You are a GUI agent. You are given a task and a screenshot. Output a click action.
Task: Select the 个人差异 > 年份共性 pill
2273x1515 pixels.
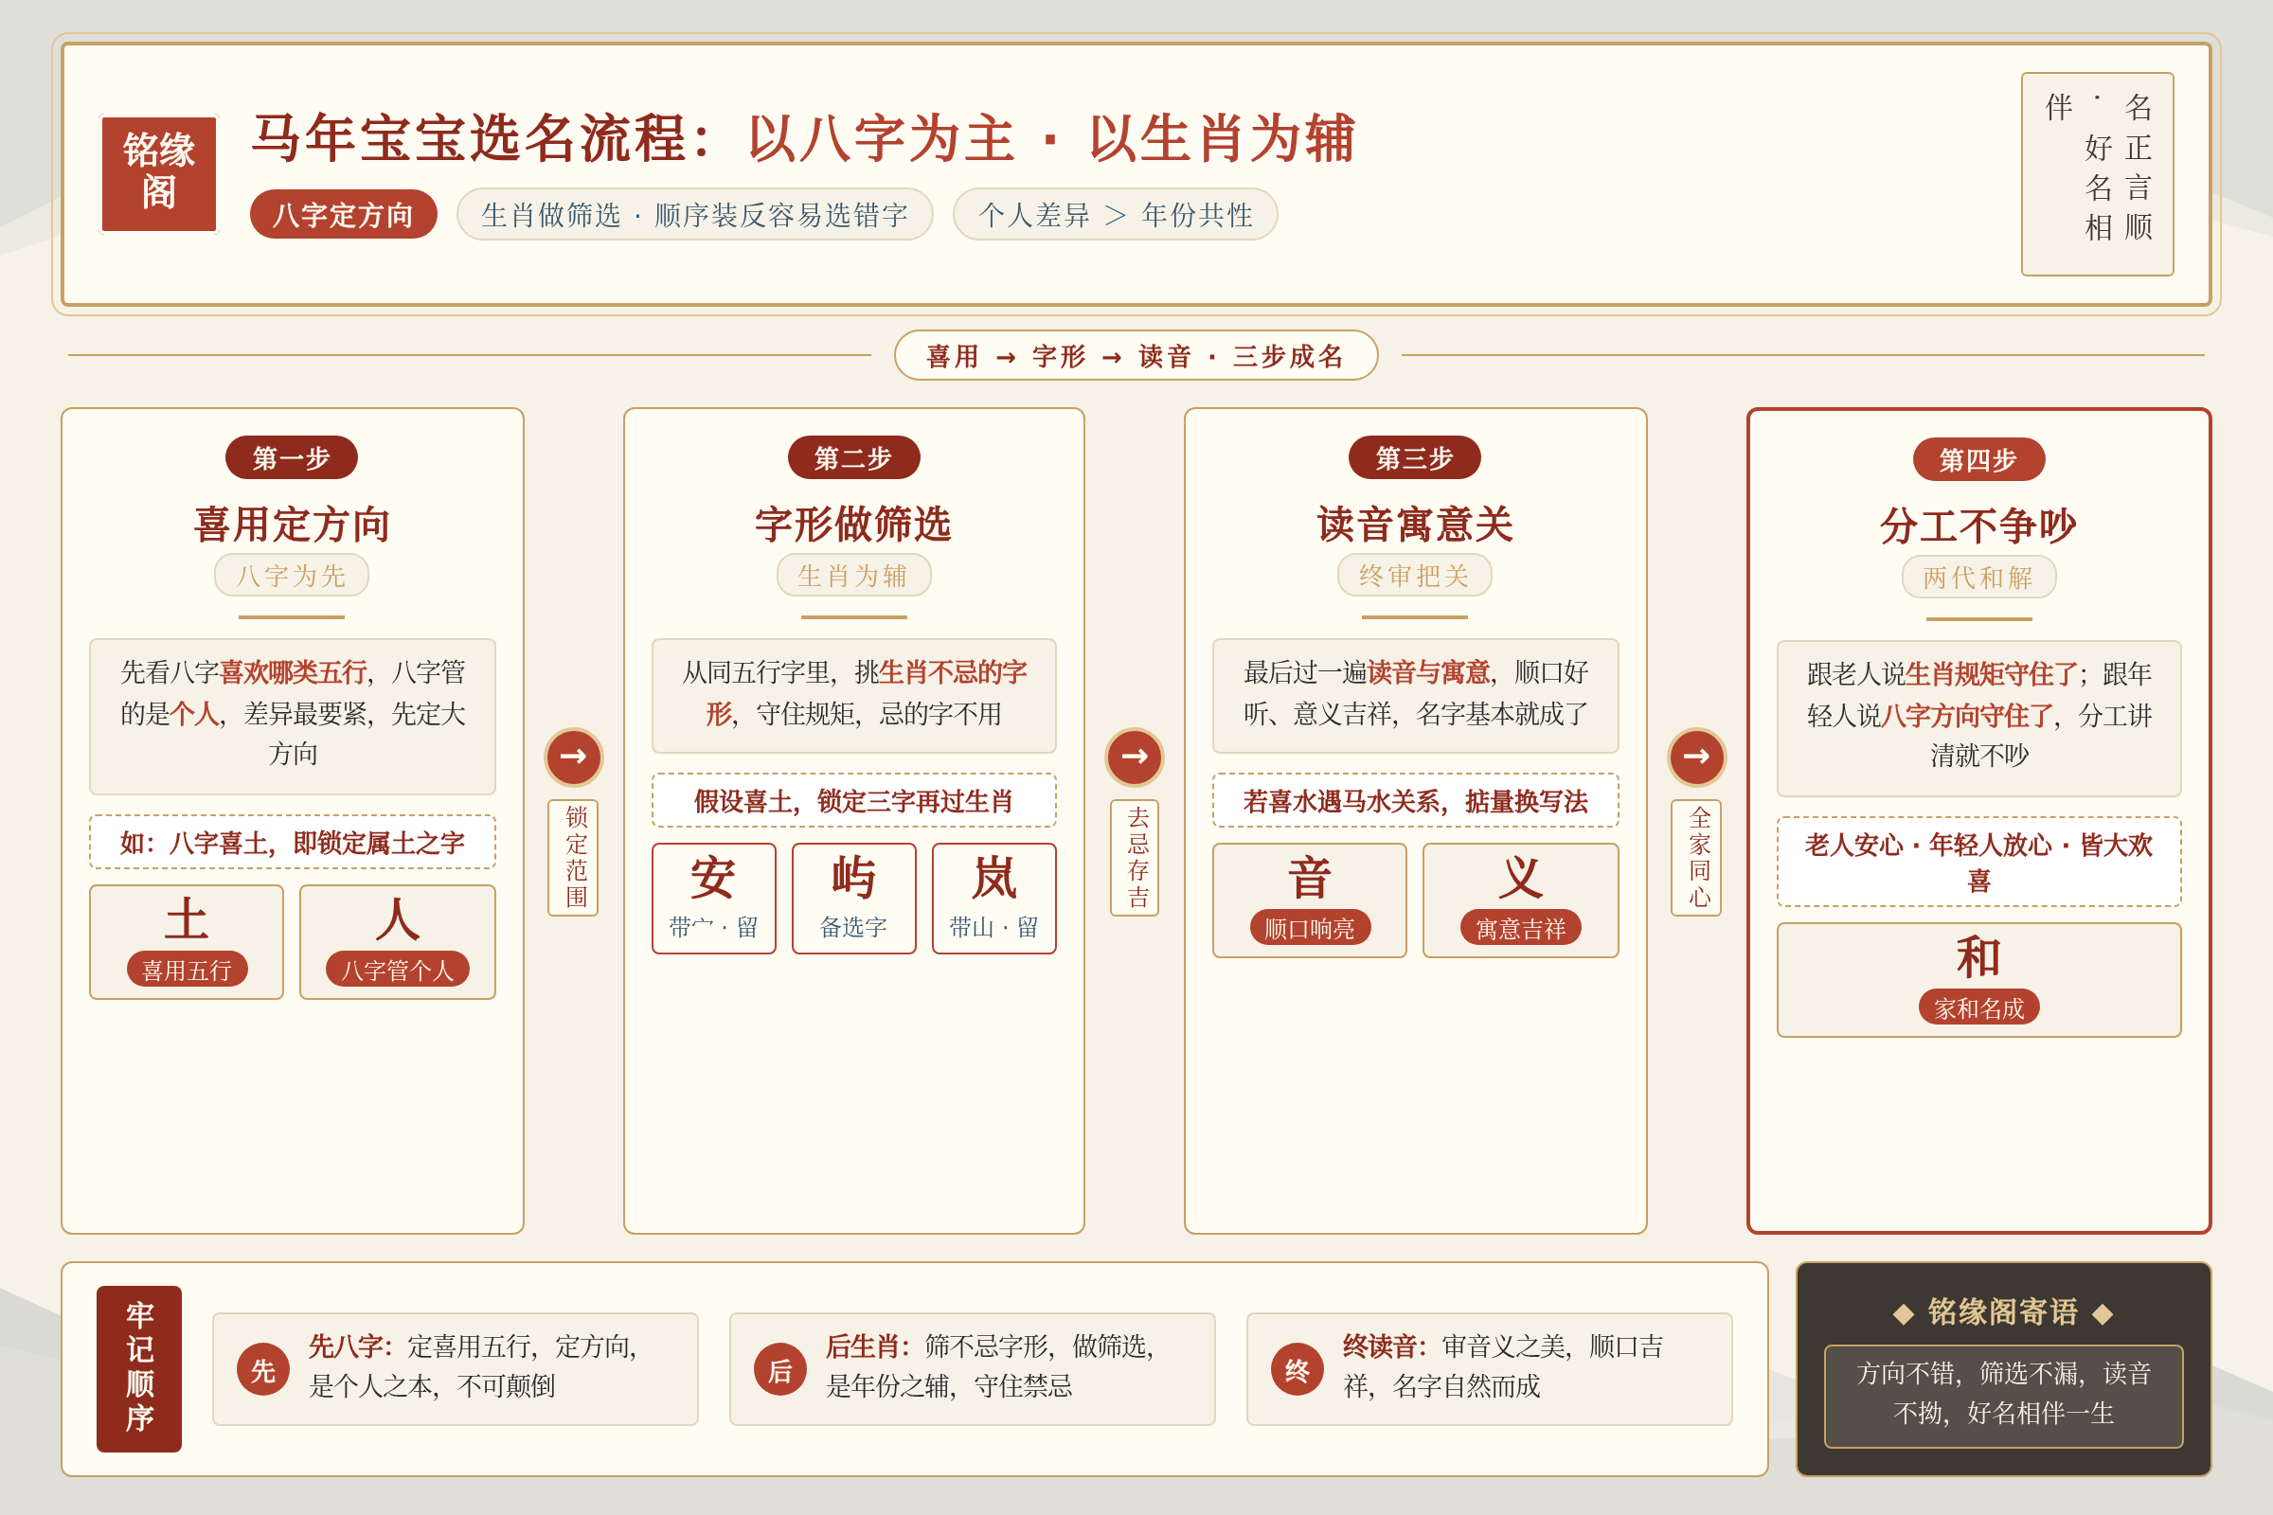tap(1116, 215)
